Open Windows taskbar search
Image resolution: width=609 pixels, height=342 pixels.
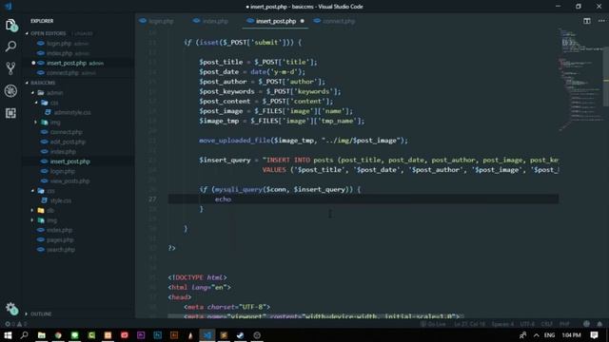tap(24, 335)
